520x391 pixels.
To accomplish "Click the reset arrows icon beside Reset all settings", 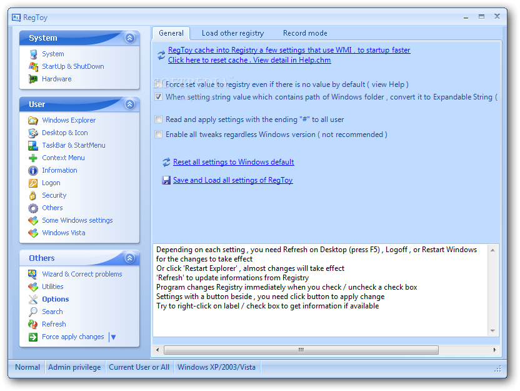I will 166,162.
